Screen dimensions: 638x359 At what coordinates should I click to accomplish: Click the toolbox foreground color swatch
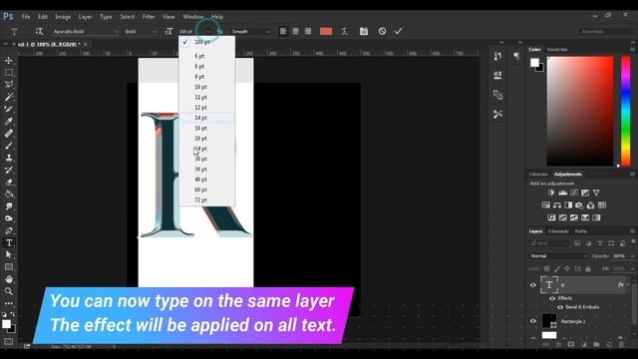(6, 324)
